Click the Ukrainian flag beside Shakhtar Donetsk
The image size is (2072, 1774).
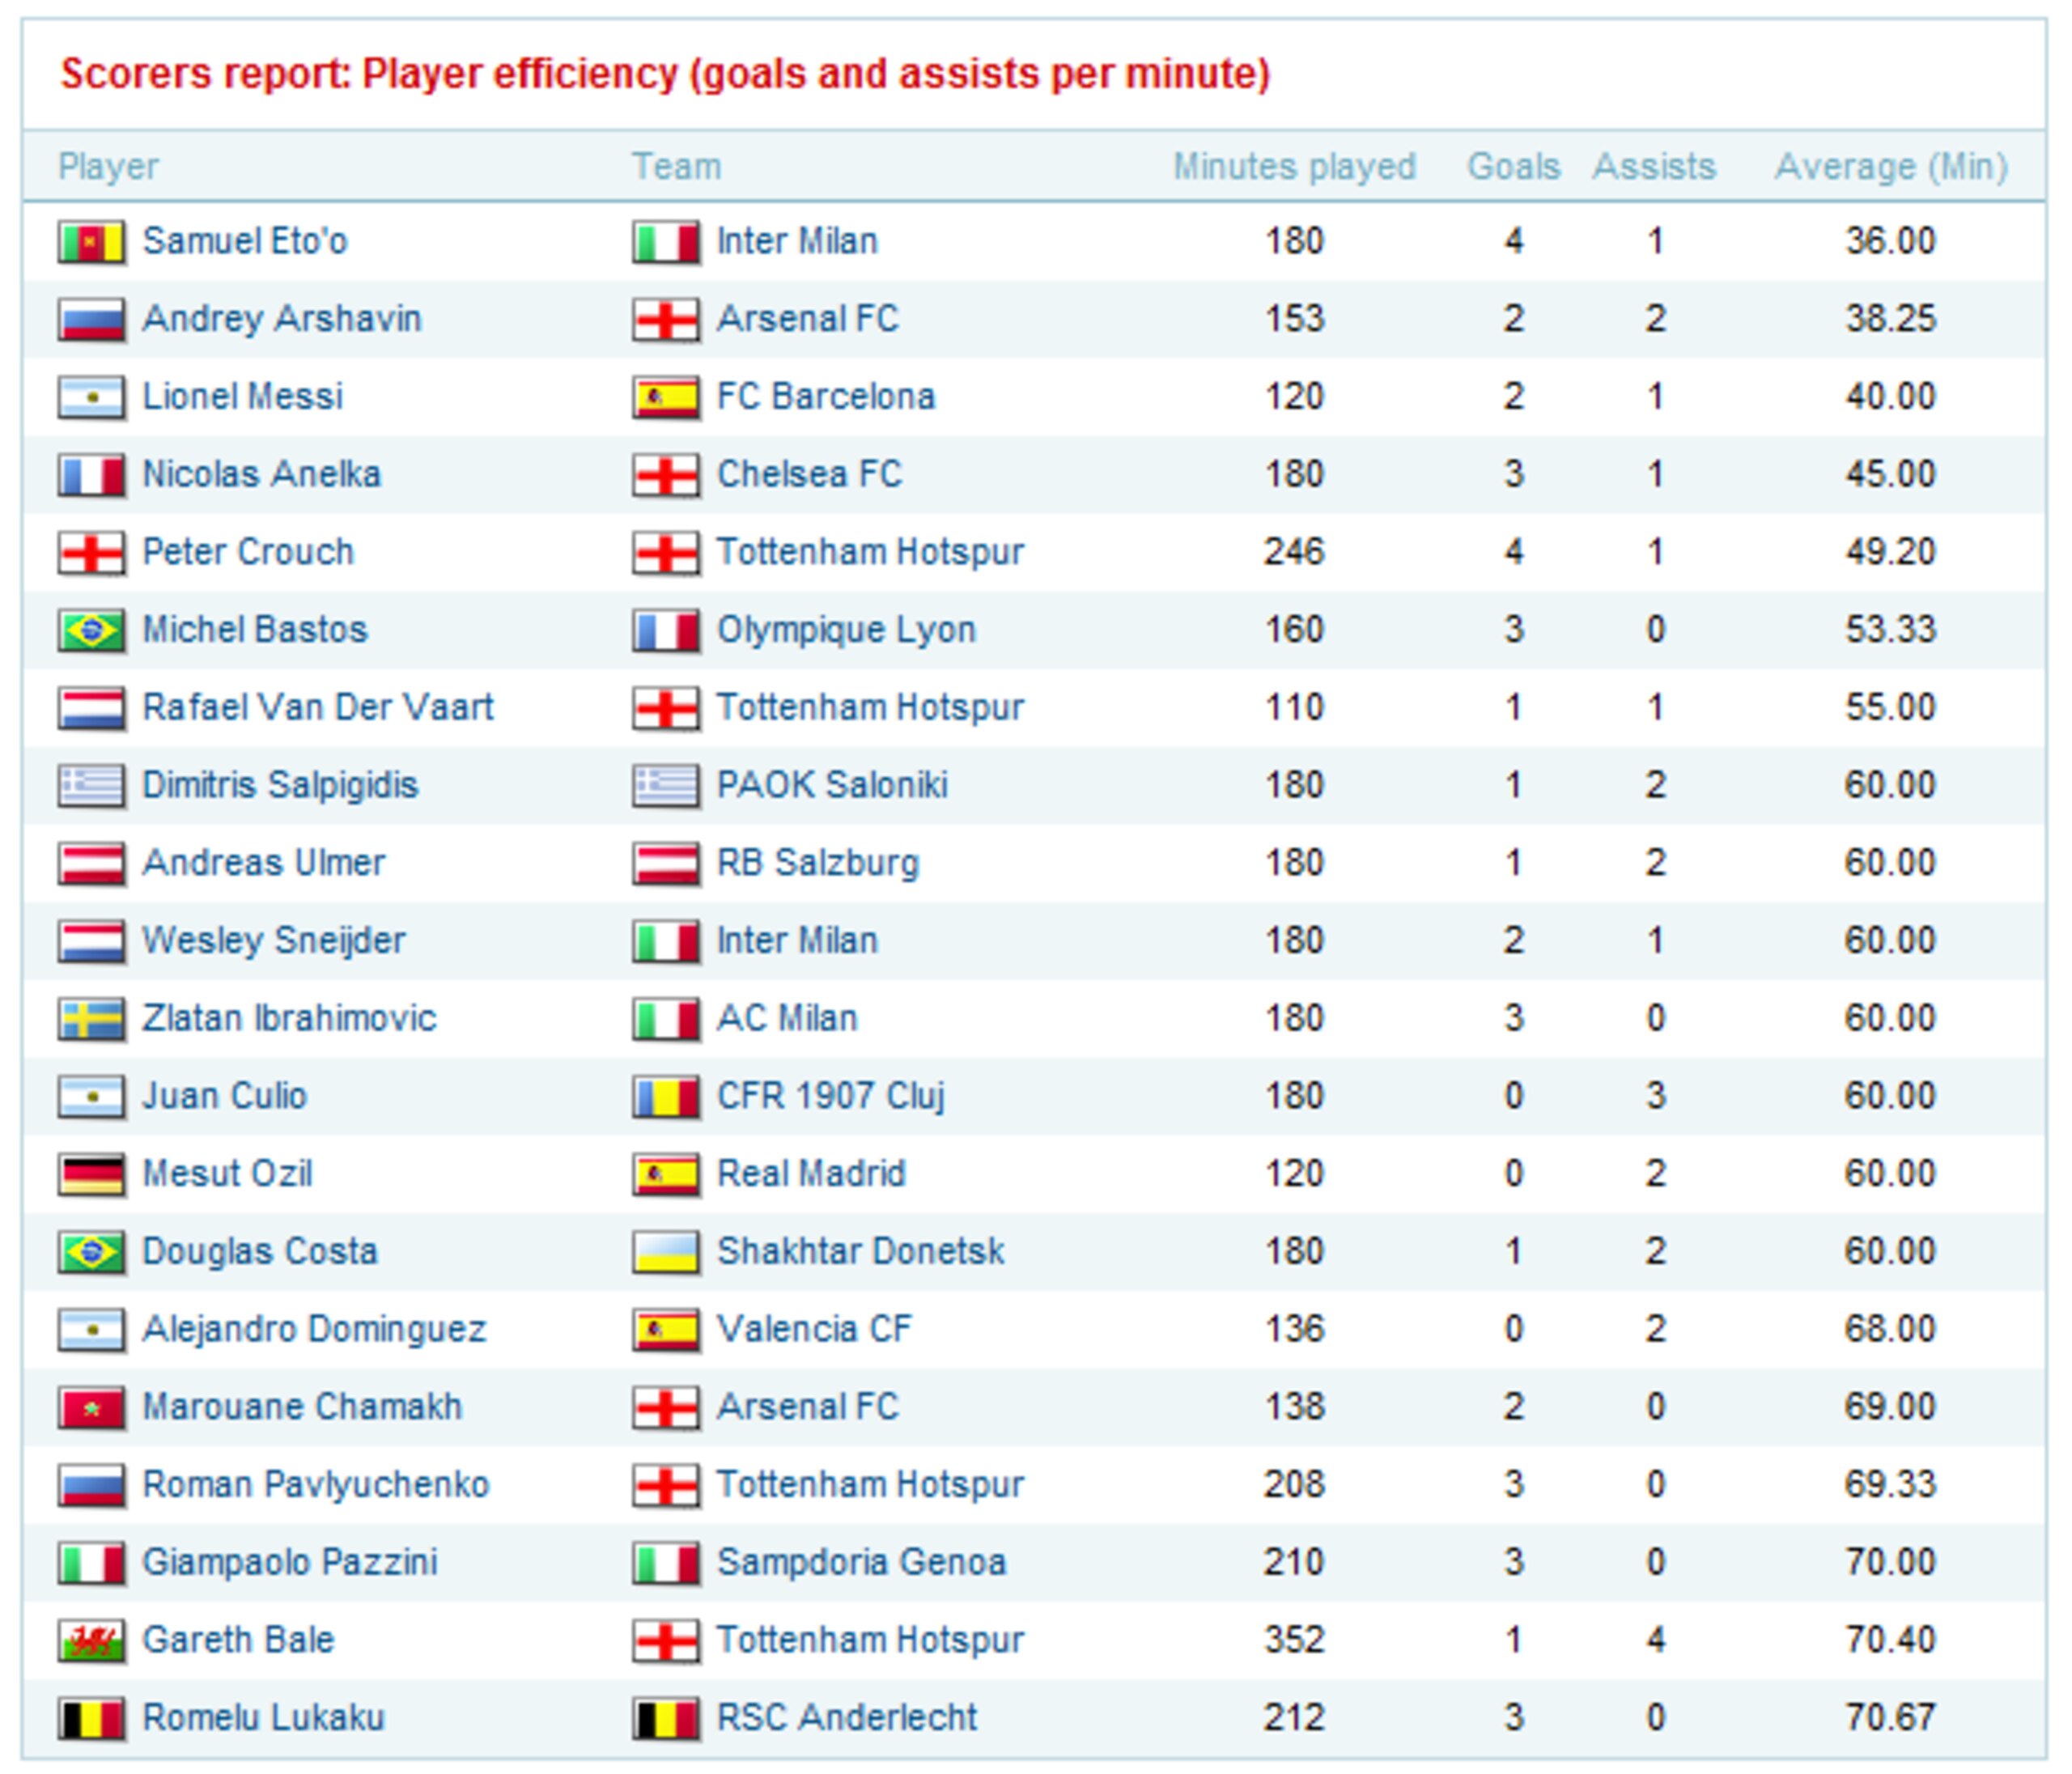(666, 1253)
